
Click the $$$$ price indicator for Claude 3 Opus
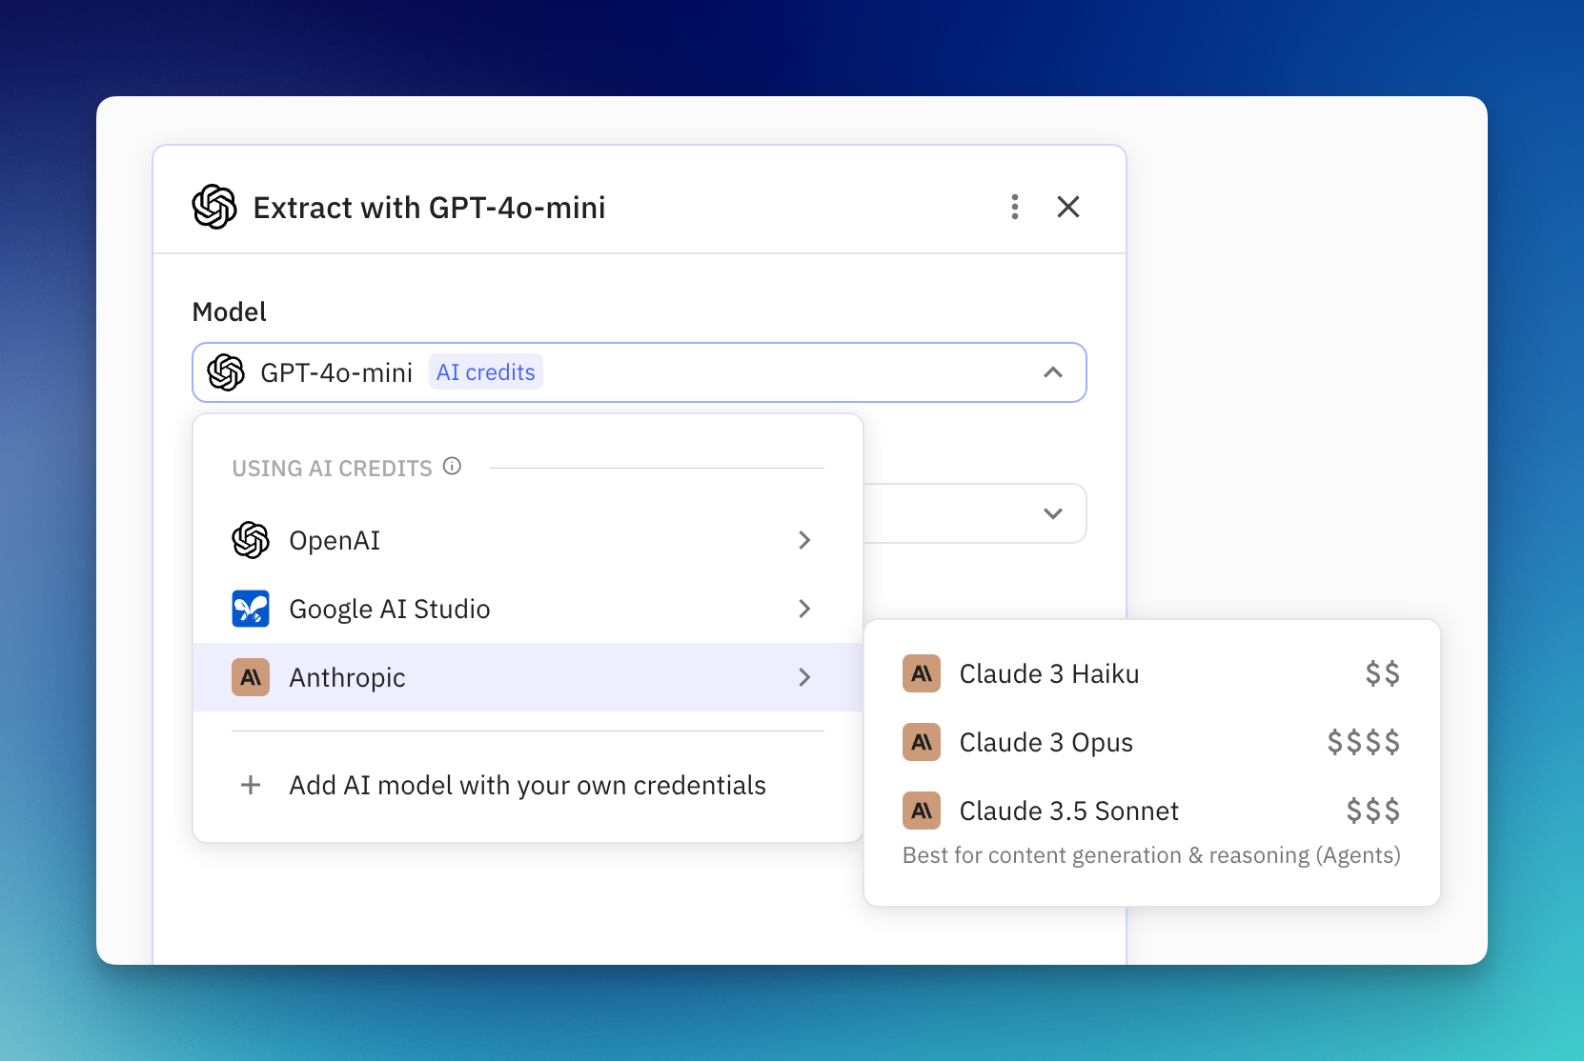pos(1364,742)
